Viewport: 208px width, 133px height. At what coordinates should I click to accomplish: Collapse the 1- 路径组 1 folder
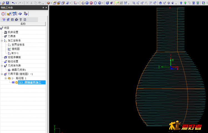point(6,78)
